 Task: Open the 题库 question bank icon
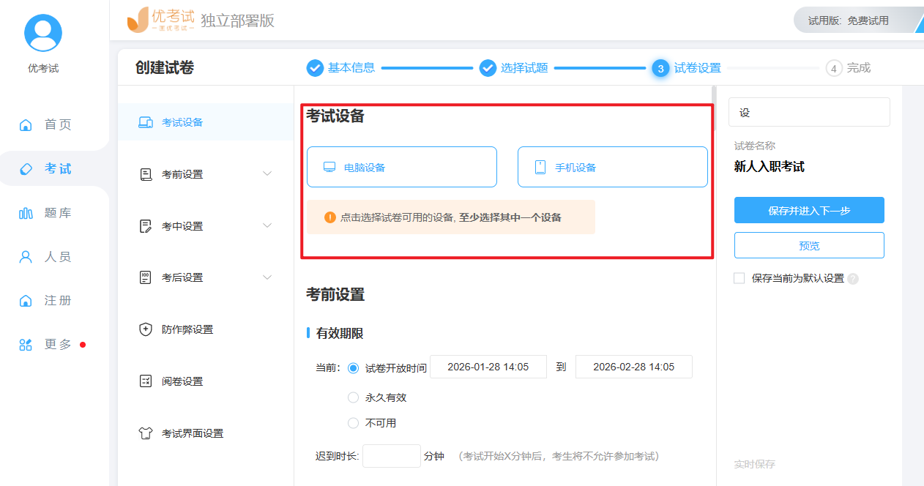coord(25,212)
